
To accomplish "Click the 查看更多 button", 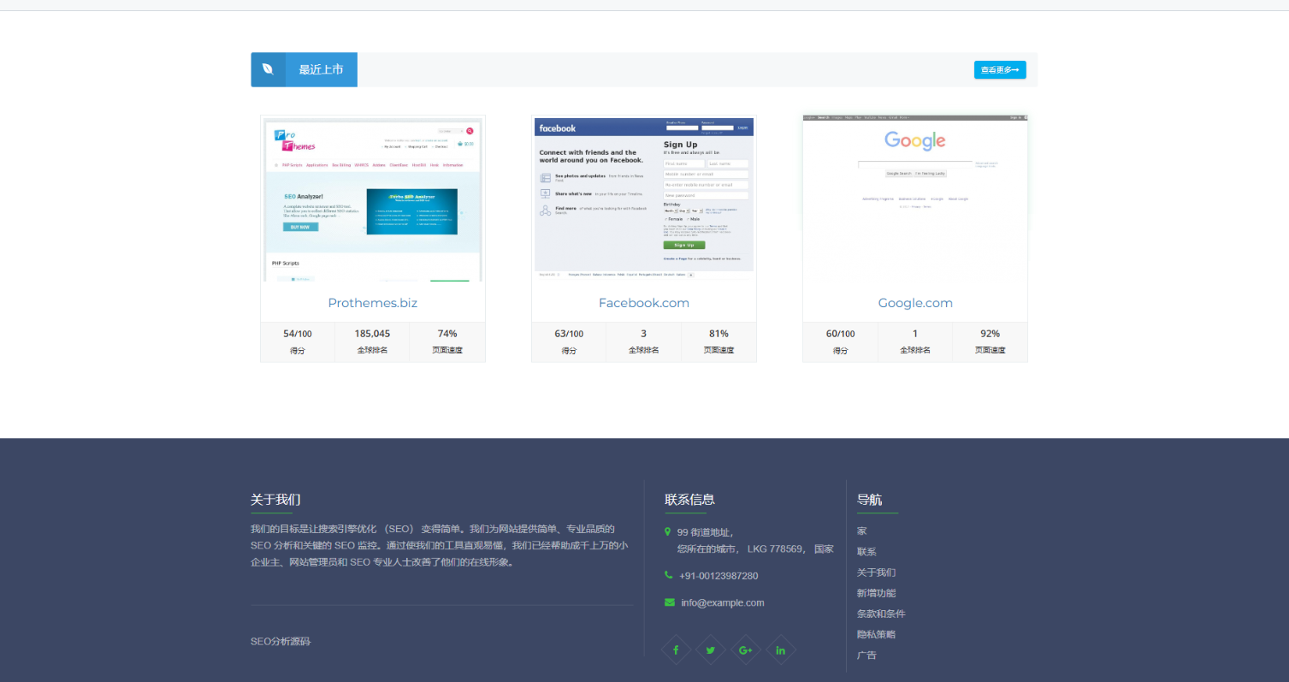I will tap(1000, 70).
